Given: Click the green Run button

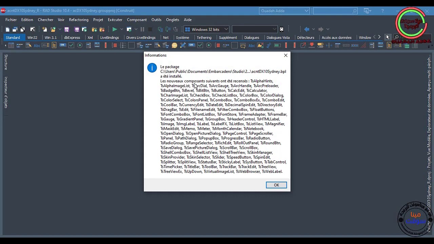Looking at the screenshot, I should [x=115, y=29].
